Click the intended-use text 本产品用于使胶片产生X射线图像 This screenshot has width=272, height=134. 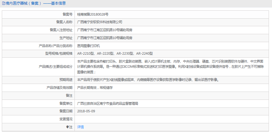pyautogui.click(x=148, y=80)
